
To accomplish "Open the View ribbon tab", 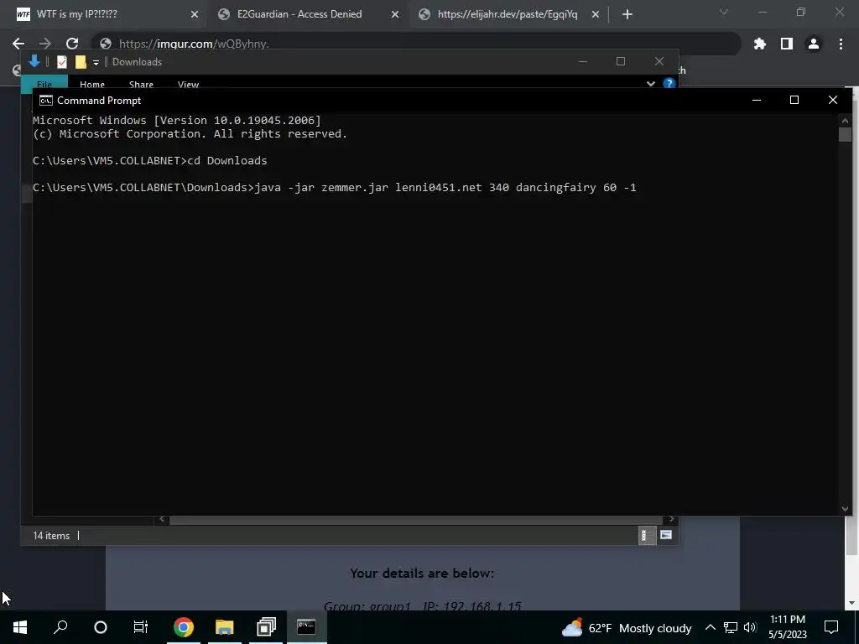I will tap(188, 84).
